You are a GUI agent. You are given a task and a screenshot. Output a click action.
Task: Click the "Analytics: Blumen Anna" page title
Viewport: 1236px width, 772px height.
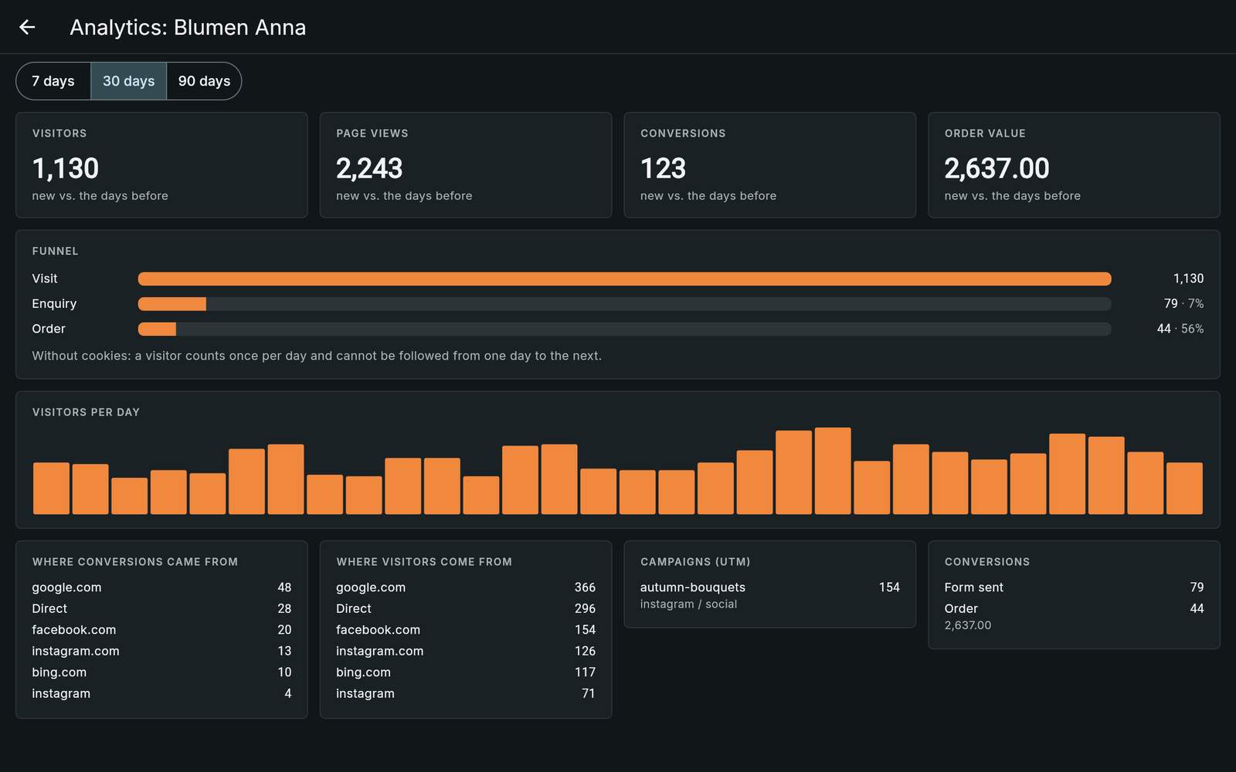(188, 28)
